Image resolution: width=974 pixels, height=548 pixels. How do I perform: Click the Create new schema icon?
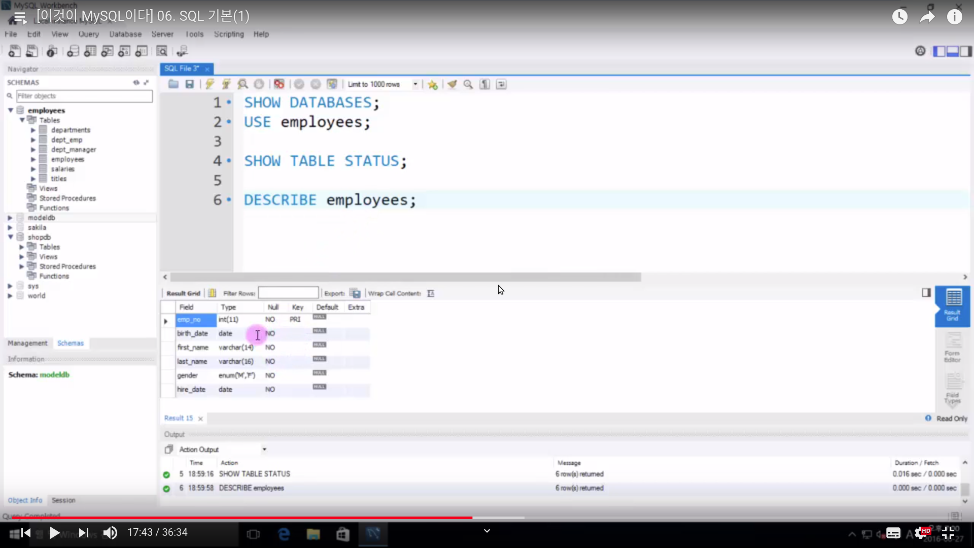point(73,51)
